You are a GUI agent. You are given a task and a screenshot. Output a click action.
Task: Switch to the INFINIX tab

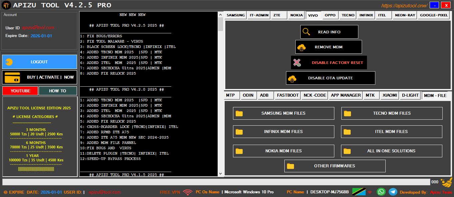pos(366,15)
